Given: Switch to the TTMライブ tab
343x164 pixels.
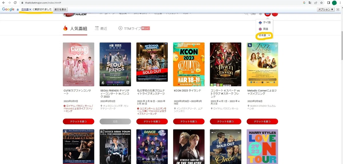Looking at the screenshot, I should (x=134, y=28).
